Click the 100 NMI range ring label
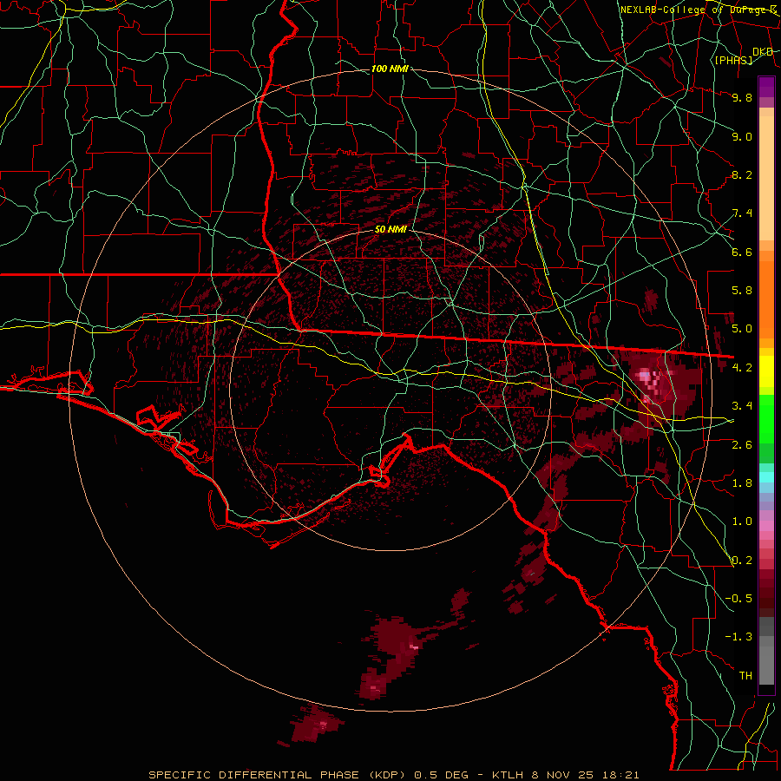The width and height of the screenshot is (781, 781). pos(390,69)
